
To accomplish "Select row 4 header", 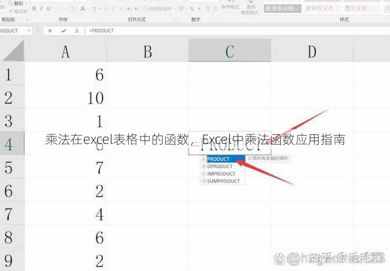I will point(12,143).
